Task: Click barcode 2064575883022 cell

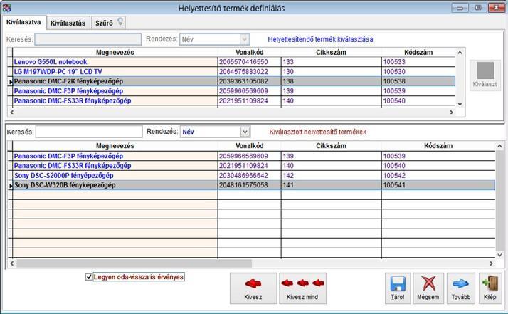Action: pos(250,72)
